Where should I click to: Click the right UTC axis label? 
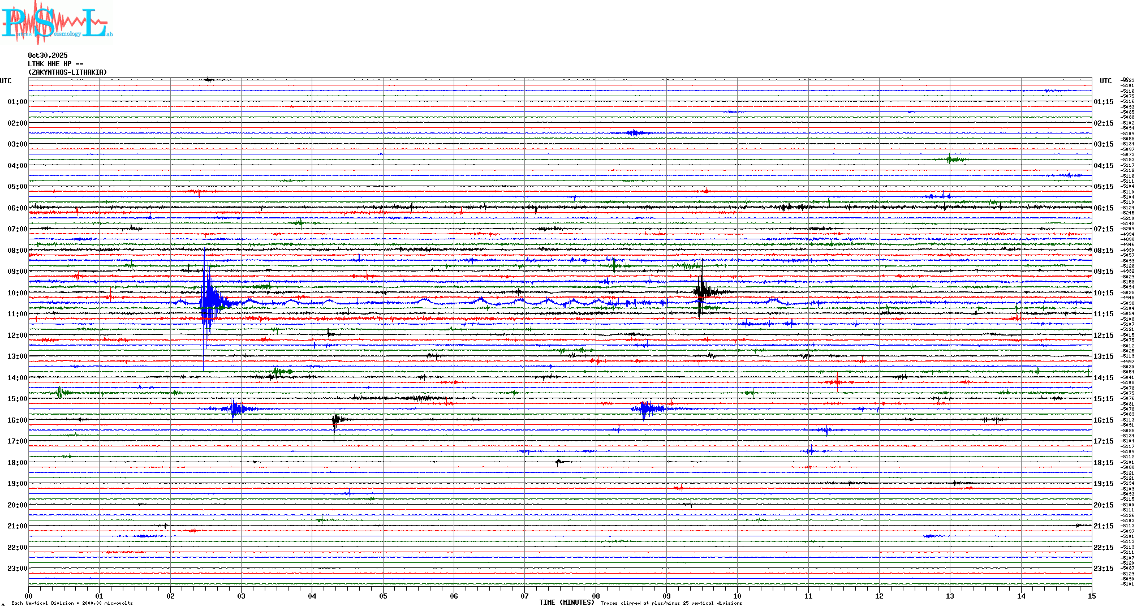click(1105, 81)
